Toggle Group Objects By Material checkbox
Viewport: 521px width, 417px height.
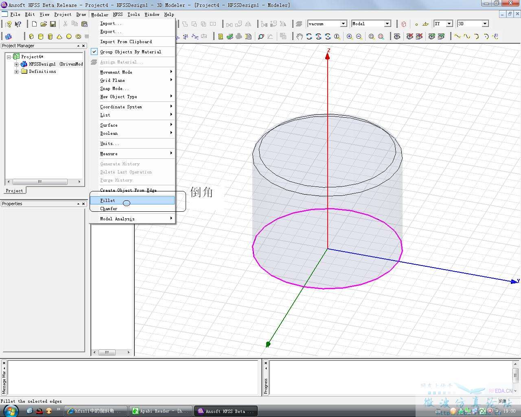point(94,52)
